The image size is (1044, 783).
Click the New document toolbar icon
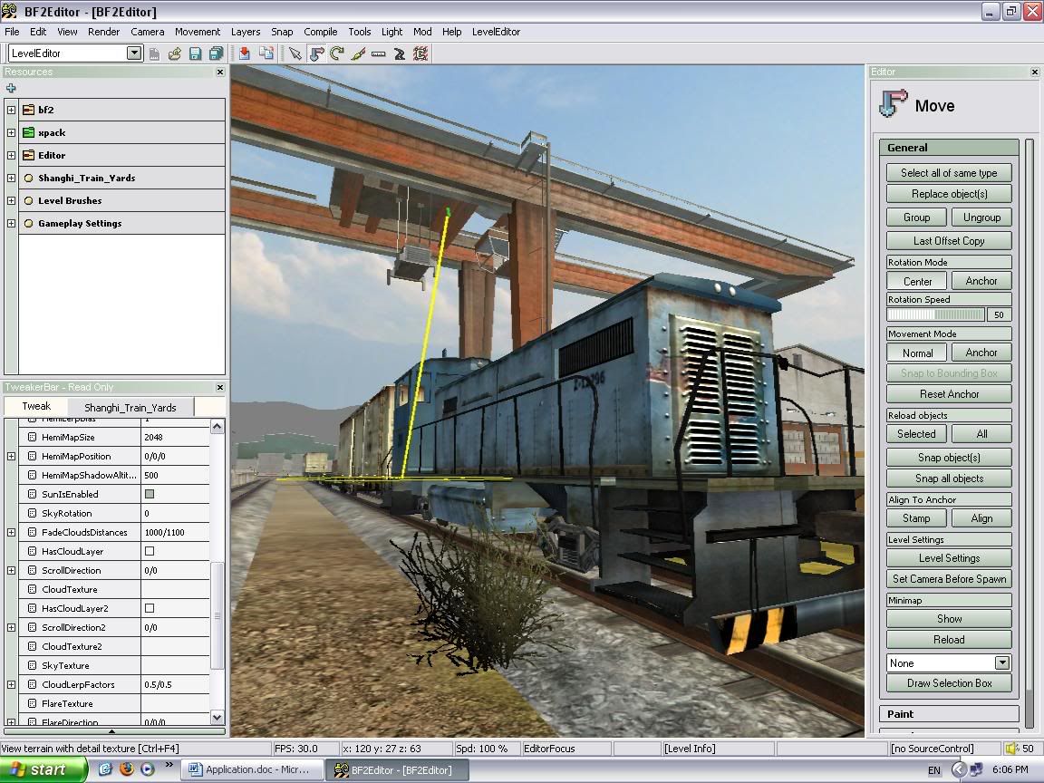tap(154, 54)
